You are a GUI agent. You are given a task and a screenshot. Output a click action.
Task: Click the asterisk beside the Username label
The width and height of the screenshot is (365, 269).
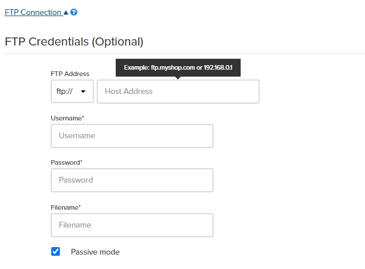tap(83, 118)
